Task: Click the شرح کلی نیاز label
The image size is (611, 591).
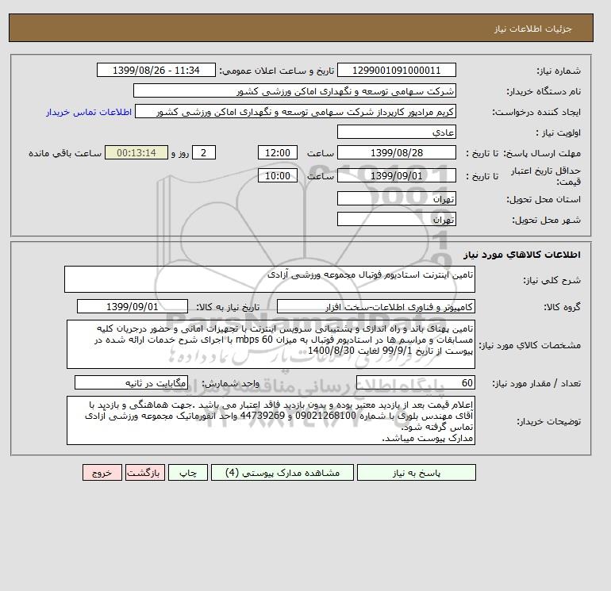Action: (x=551, y=281)
